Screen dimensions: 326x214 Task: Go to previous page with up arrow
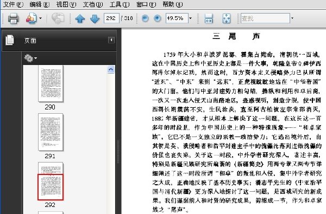80,18
